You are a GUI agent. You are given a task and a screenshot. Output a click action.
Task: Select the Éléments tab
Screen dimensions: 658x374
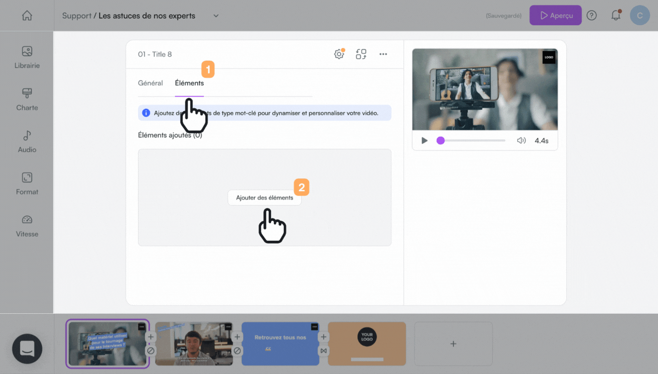point(189,83)
